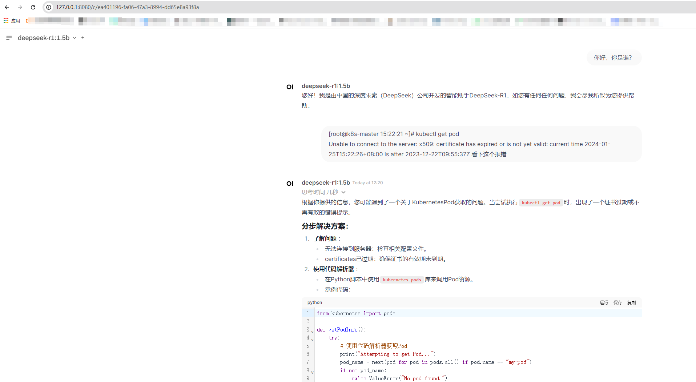Open the deepseek-r1:1.5b model selector dropdown

pyautogui.click(x=47, y=38)
